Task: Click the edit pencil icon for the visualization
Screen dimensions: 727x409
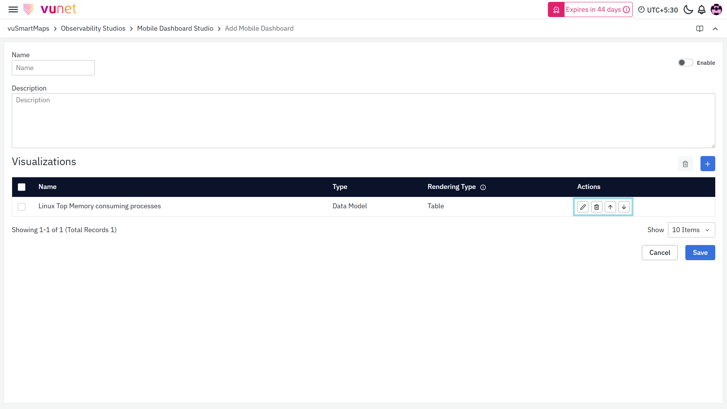Action: (x=583, y=207)
